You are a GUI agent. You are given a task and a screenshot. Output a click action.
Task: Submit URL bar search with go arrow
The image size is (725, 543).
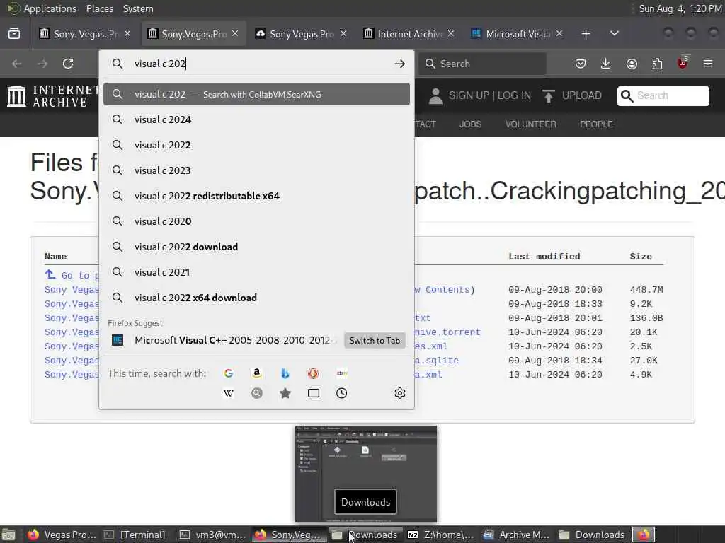(400, 64)
